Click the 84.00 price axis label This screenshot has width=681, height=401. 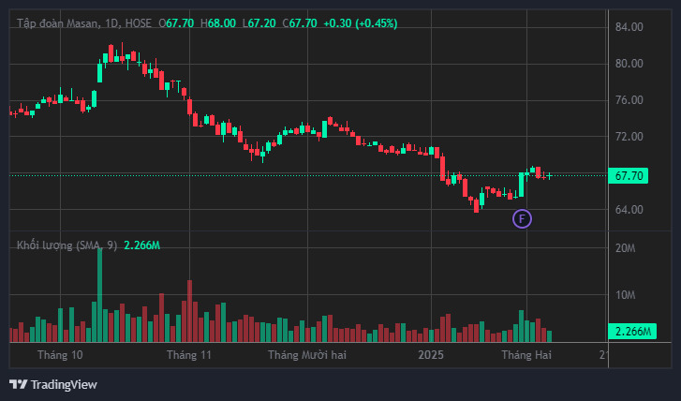[629, 27]
